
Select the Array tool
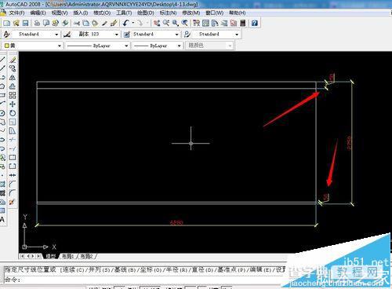13,95
